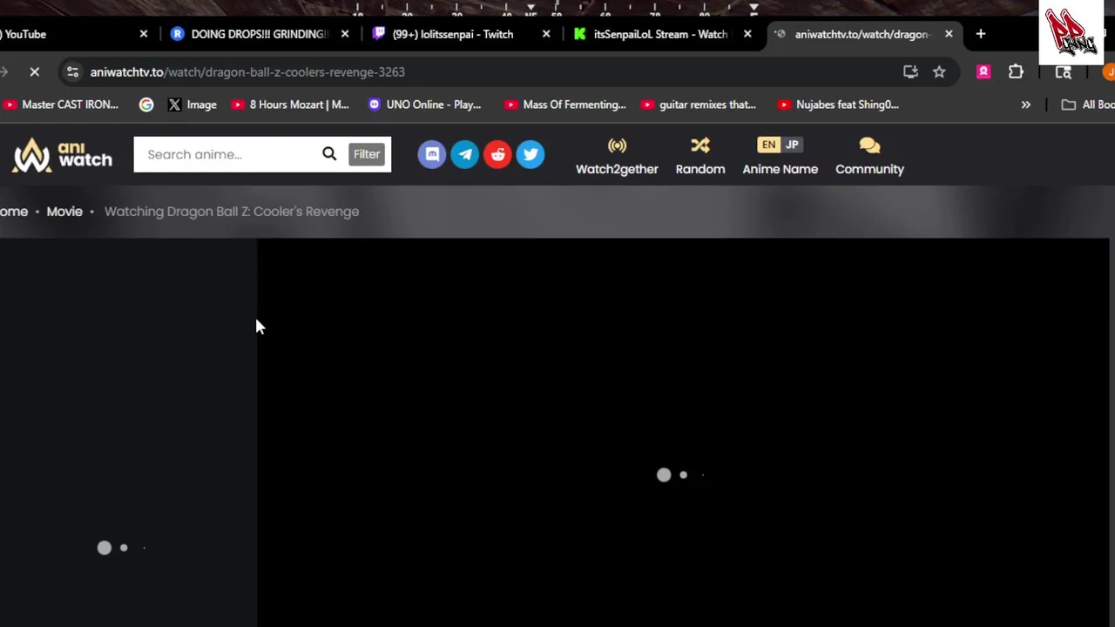Open the Community section
The width and height of the screenshot is (1115, 627).
pos(869,157)
